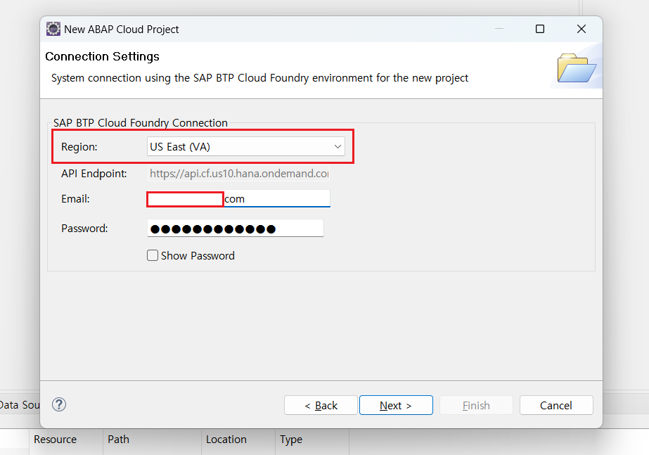
Task: Click the Password label
Action: click(84, 228)
